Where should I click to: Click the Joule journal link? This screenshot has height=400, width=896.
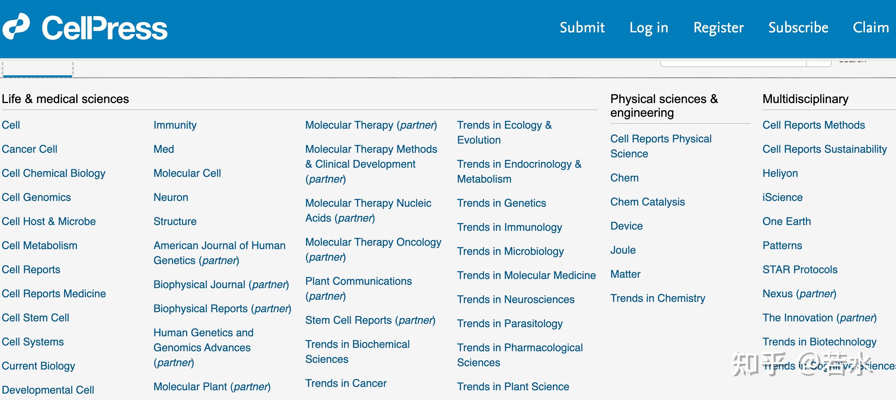623,250
